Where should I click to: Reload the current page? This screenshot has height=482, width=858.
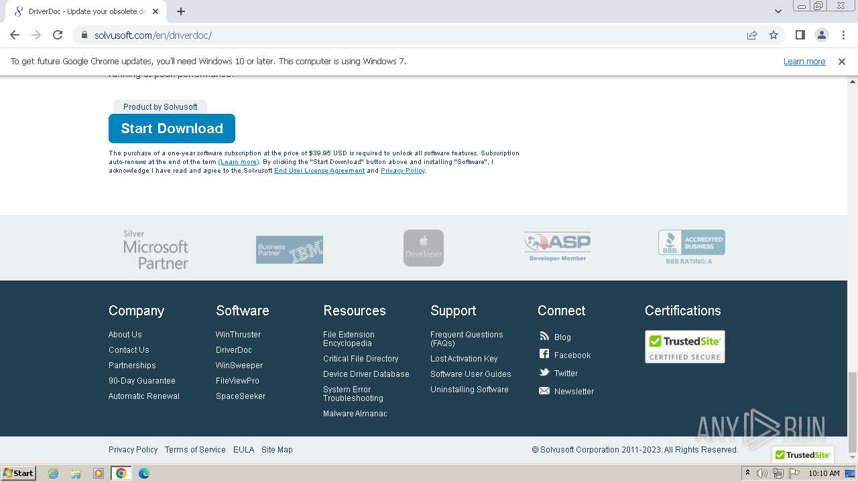(58, 35)
